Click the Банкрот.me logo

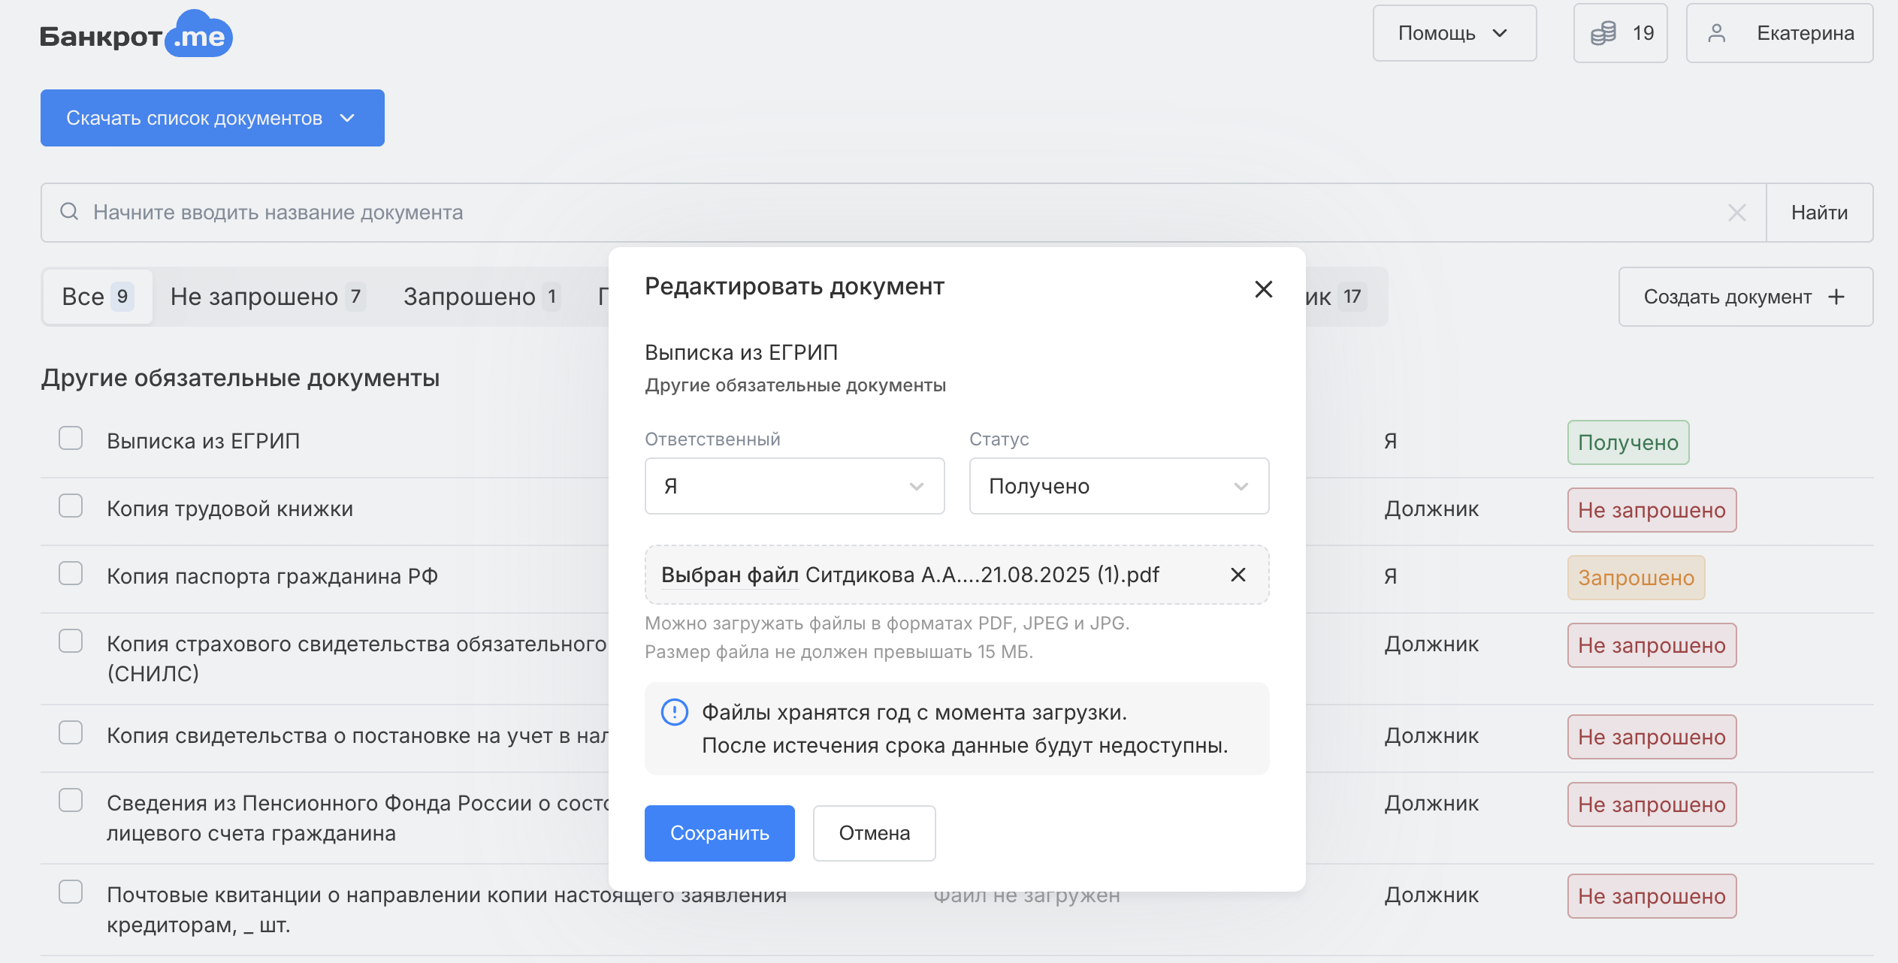[136, 35]
